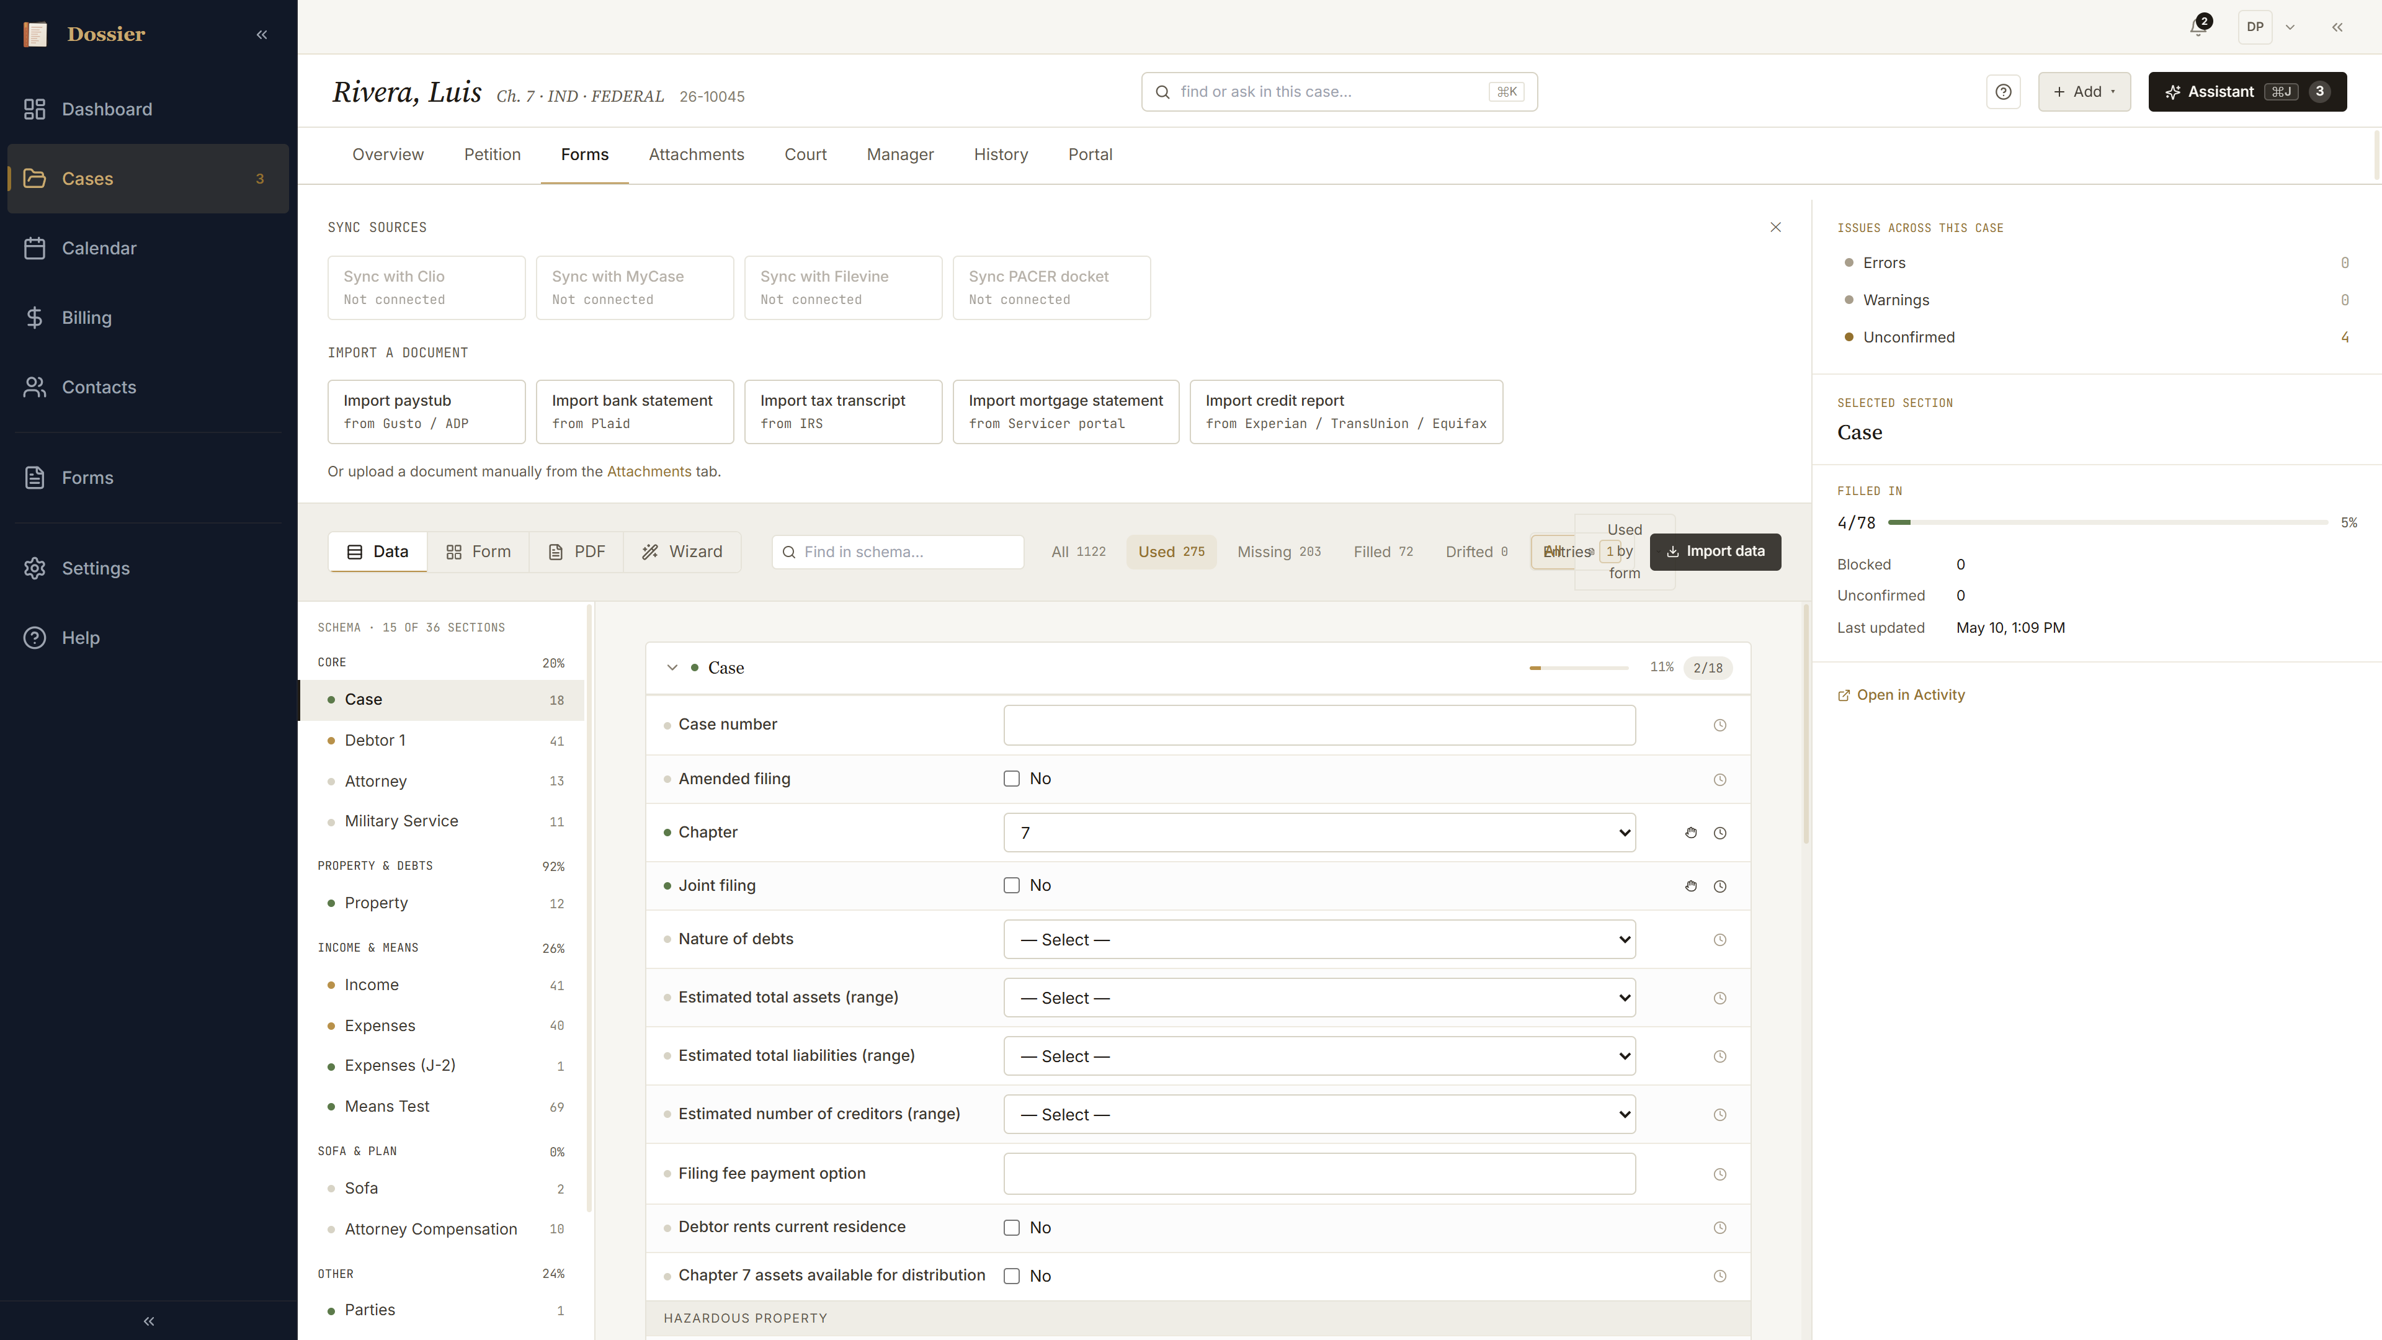Open Estimated number of creditors dropdown
Viewport: 2382px width, 1340px height.
pos(1319,1114)
